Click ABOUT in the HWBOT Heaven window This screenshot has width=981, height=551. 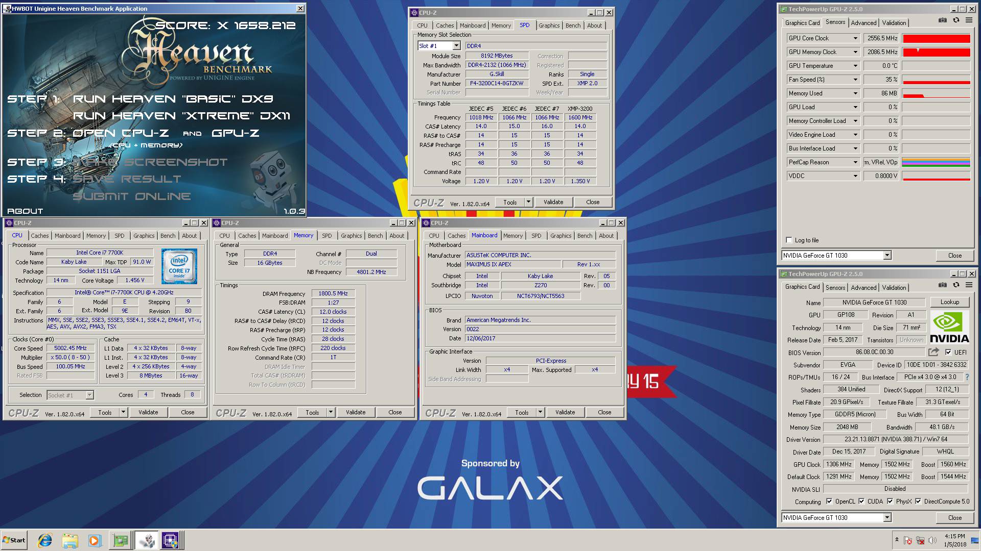pos(25,211)
